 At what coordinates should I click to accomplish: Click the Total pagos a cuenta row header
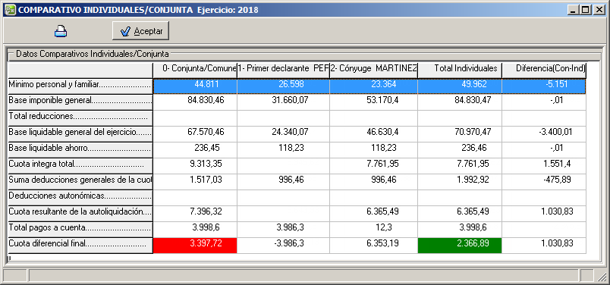(x=80, y=228)
